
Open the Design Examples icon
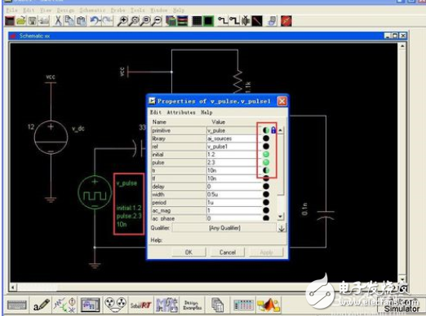[x=193, y=305]
